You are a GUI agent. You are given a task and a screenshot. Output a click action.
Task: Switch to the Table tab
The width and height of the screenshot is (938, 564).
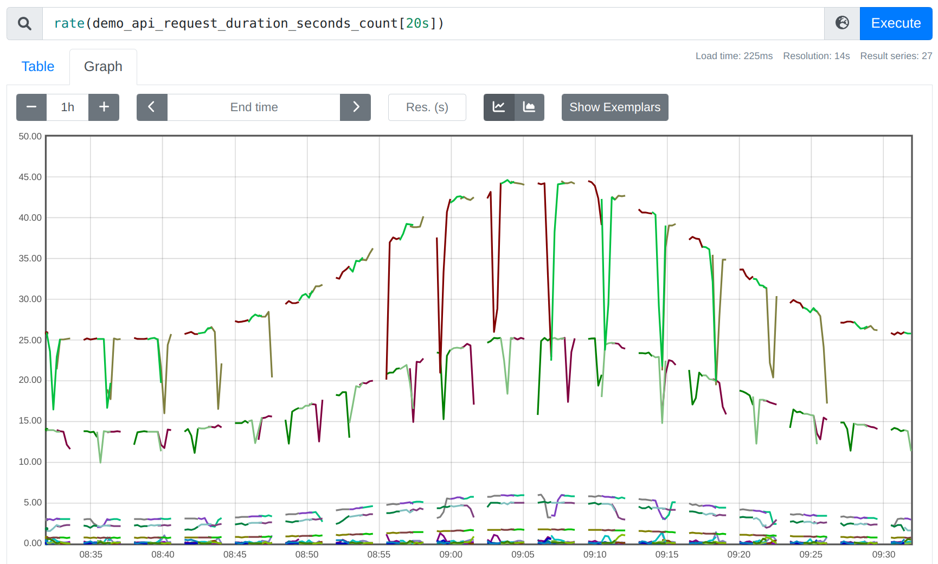tap(37, 66)
